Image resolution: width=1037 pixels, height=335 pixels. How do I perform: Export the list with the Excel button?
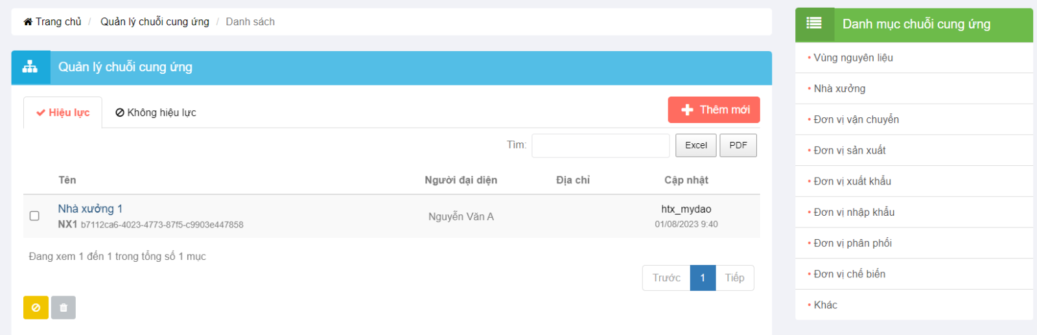pos(696,145)
